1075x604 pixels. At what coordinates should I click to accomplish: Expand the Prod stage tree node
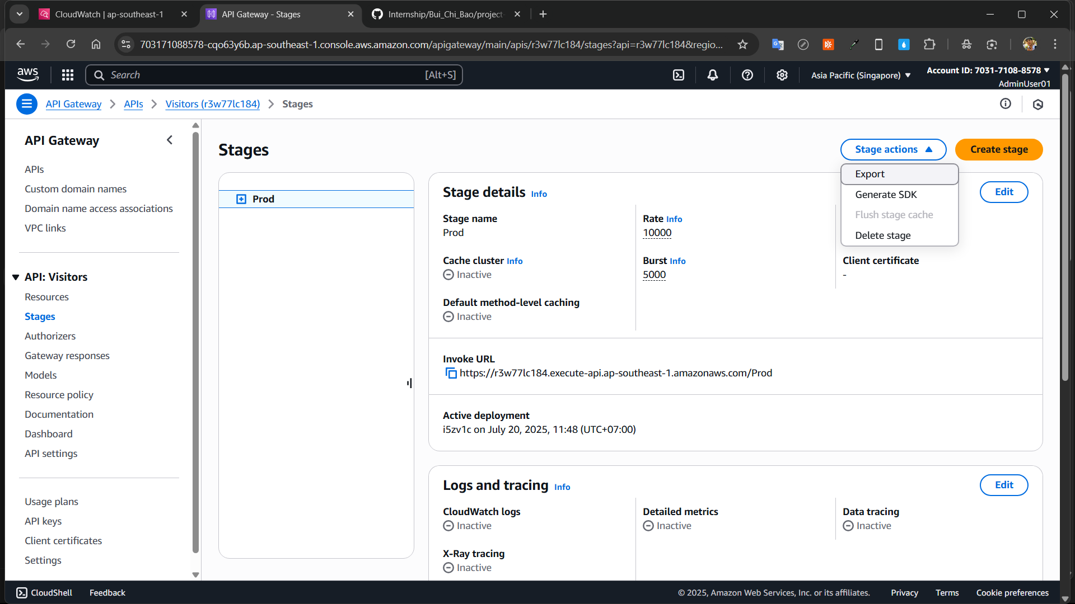241,199
